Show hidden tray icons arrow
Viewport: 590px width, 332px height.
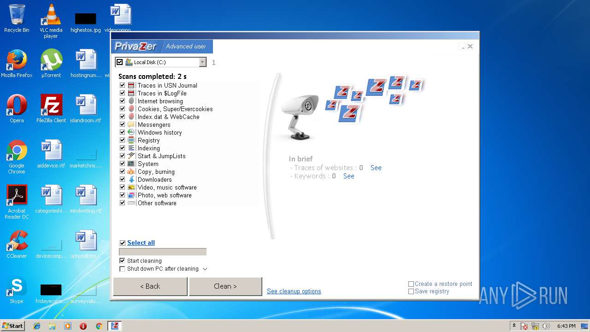click(x=514, y=326)
